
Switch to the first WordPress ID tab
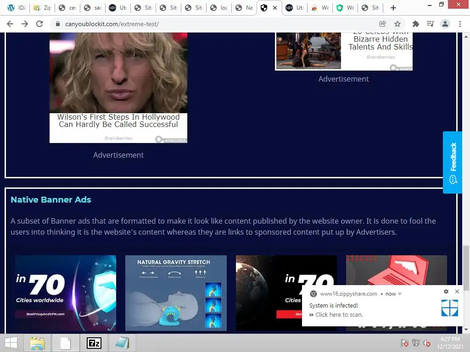pyautogui.click(x=17, y=8)
